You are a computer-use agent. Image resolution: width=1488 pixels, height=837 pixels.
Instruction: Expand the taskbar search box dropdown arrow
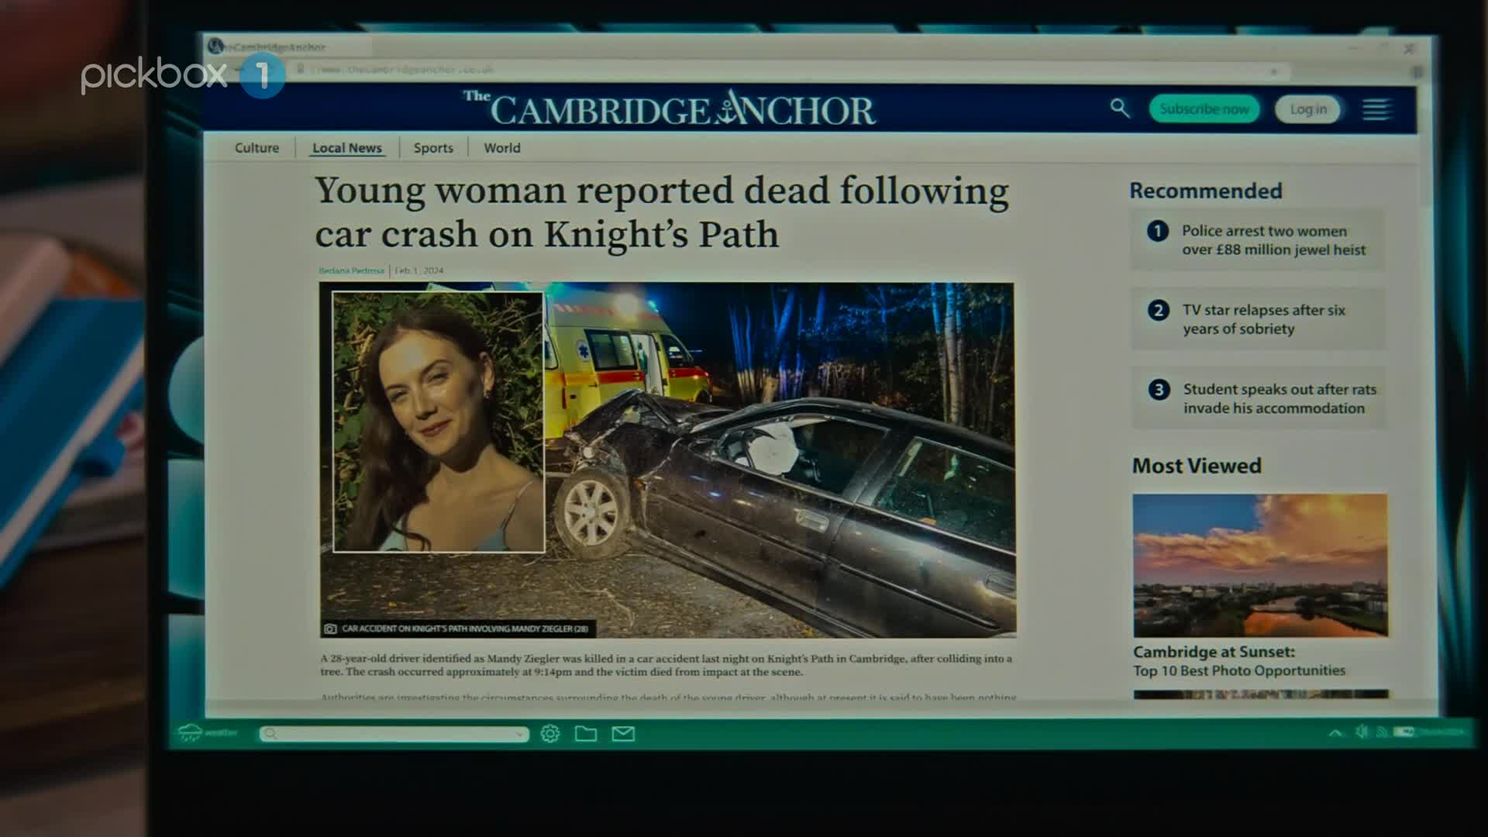pos(519,734)
